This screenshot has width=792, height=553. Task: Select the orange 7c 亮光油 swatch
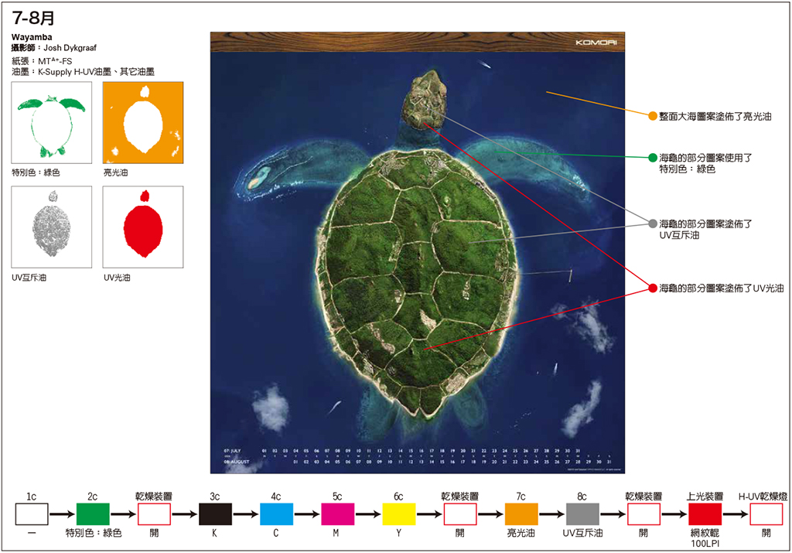point(521,512)
